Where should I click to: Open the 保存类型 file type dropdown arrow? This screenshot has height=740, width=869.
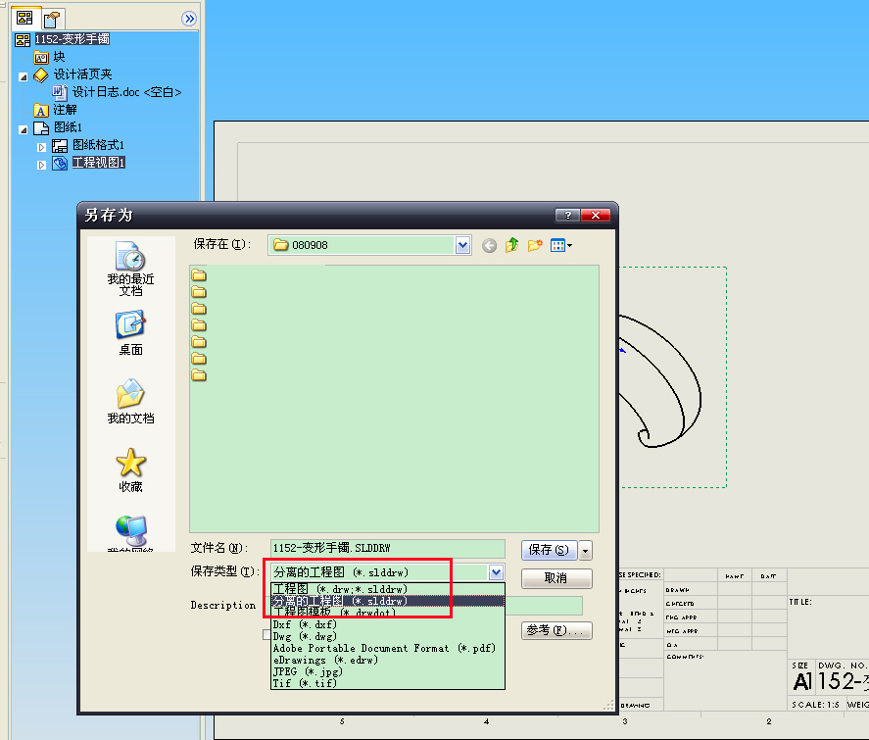(x=496, y=572)
